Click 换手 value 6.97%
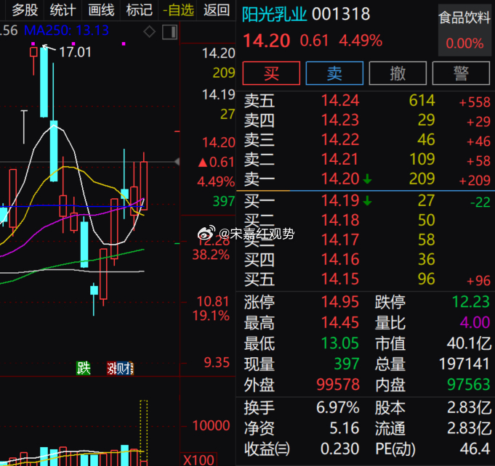The height and width of the screenshot is (466, 495). tap(338, 407)
